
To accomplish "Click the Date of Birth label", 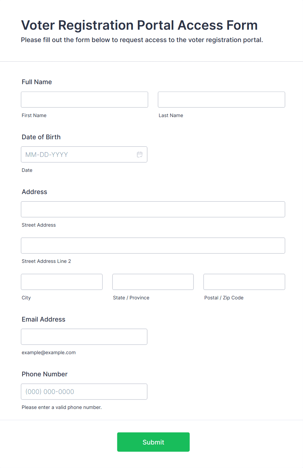I will [41, 137].
